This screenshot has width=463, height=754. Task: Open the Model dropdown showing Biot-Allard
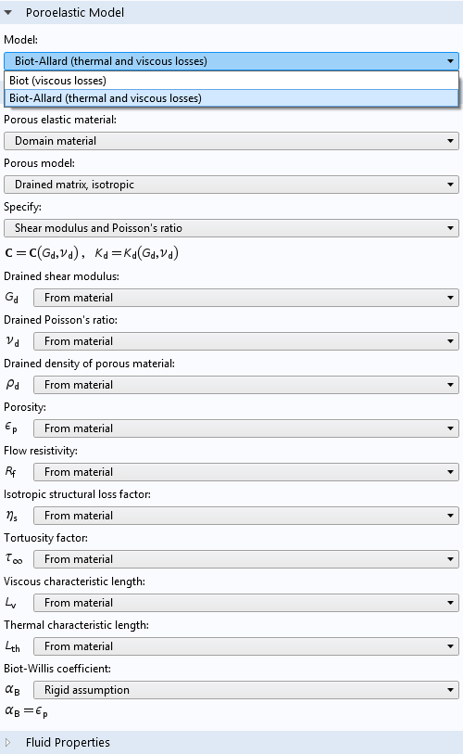tap(231, 61)
